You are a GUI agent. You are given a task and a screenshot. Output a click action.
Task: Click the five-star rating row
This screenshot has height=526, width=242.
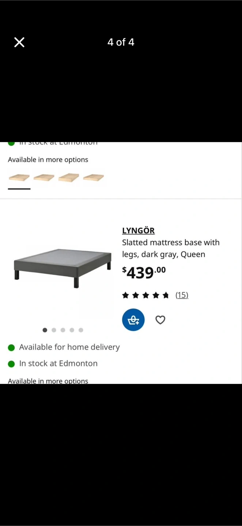click(x=145, y=295)
